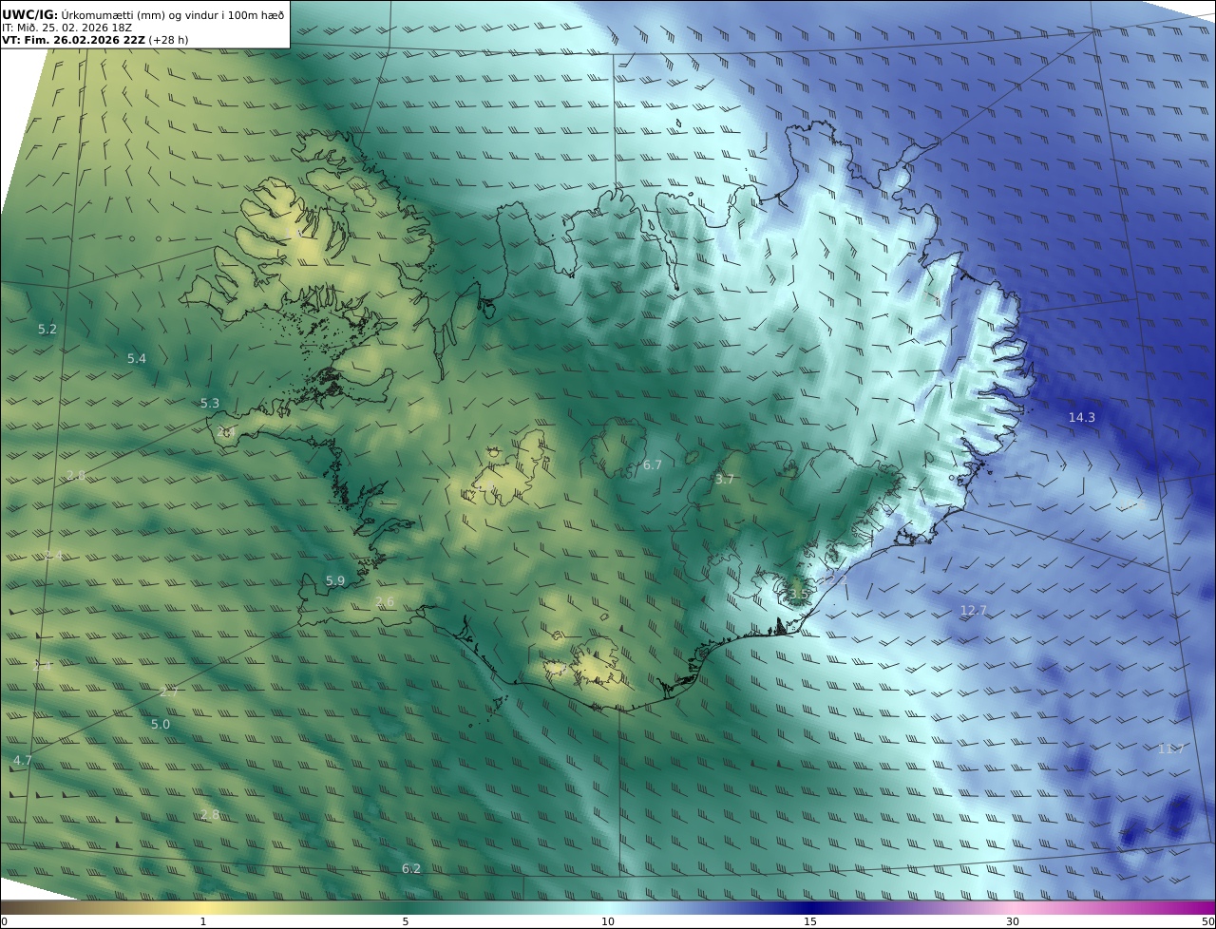Click the 5.0 precipitation label

pyautogui.click(x=161, y=725)
